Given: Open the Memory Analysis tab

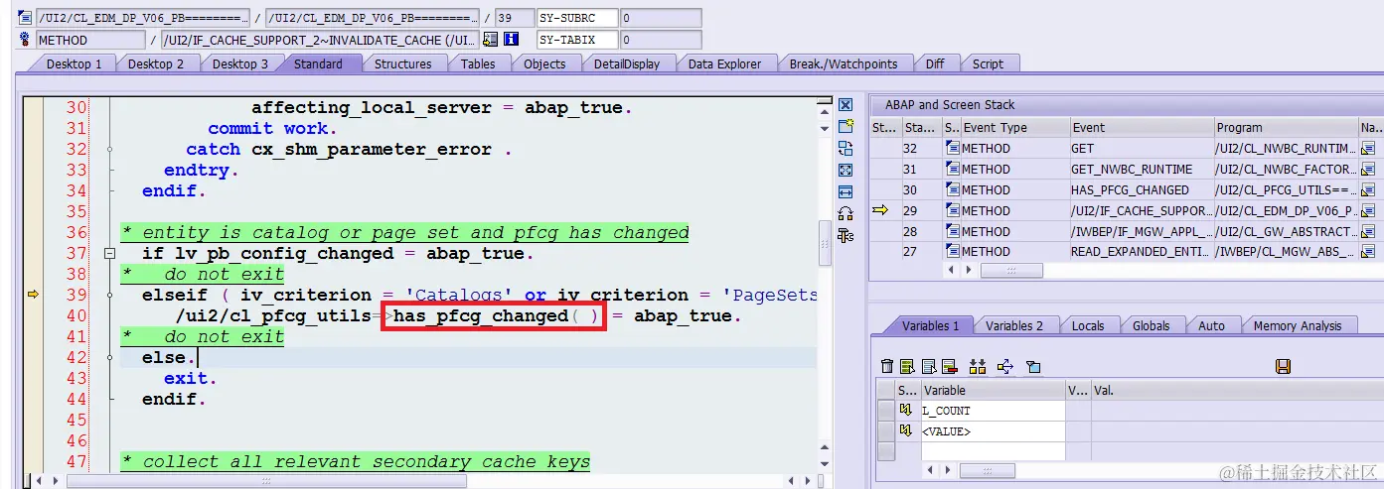Looking at the screenshot, I should click(x=1297, y=325).
